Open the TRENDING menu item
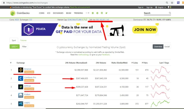This screenshot has height=109, width=184. [78, 13]
